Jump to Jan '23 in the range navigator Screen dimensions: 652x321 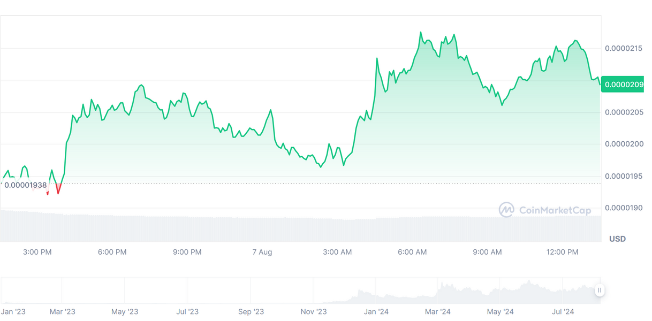13,311
